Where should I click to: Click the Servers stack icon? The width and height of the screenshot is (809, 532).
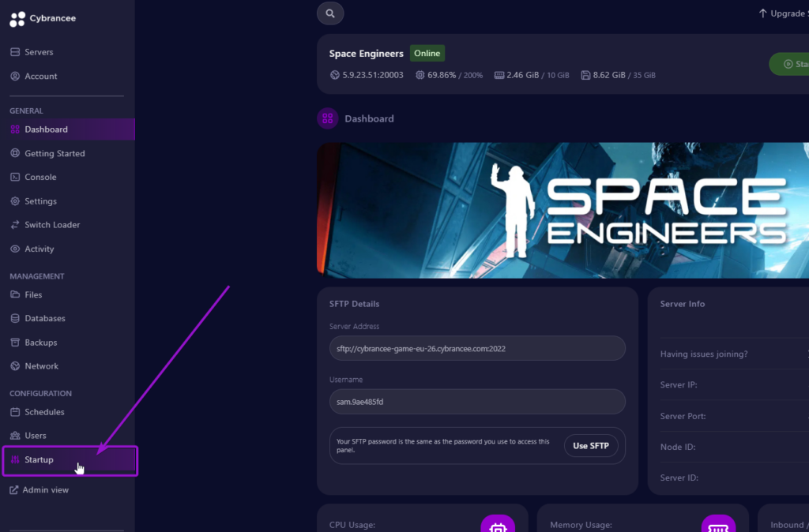15,52
